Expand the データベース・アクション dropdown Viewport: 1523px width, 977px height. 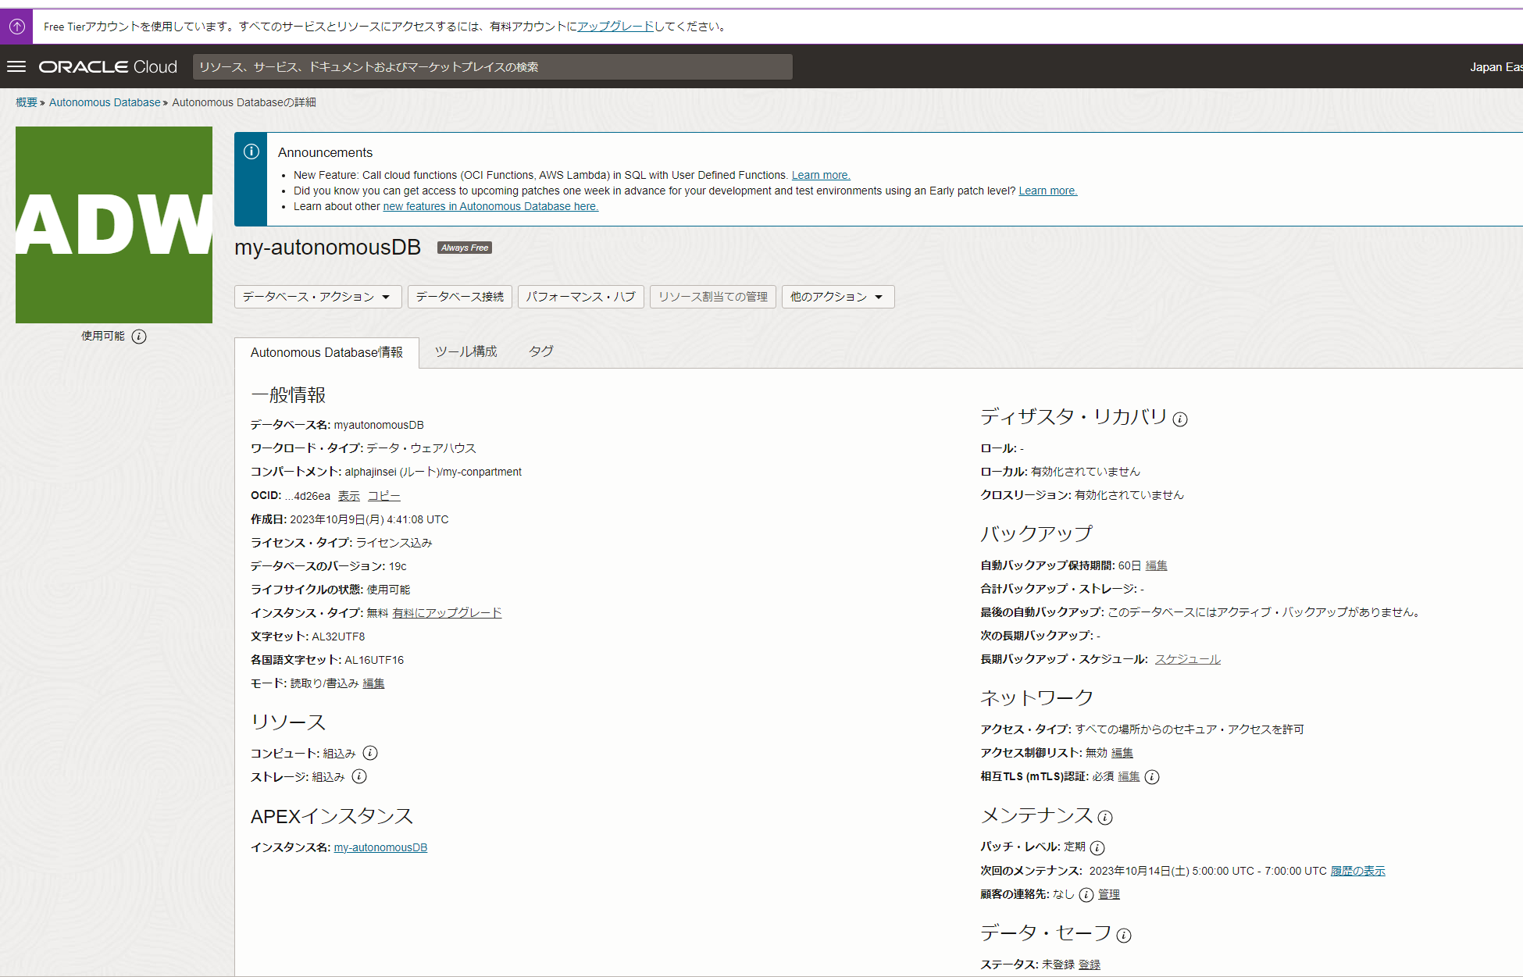click(x=317, y=297)
